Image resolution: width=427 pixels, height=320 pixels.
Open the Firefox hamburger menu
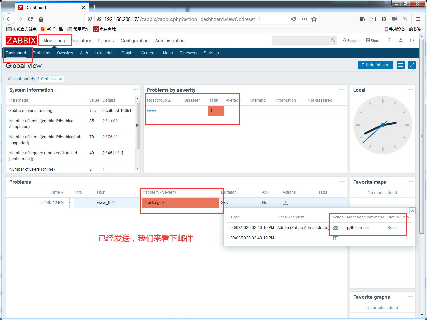click(418, 19)
